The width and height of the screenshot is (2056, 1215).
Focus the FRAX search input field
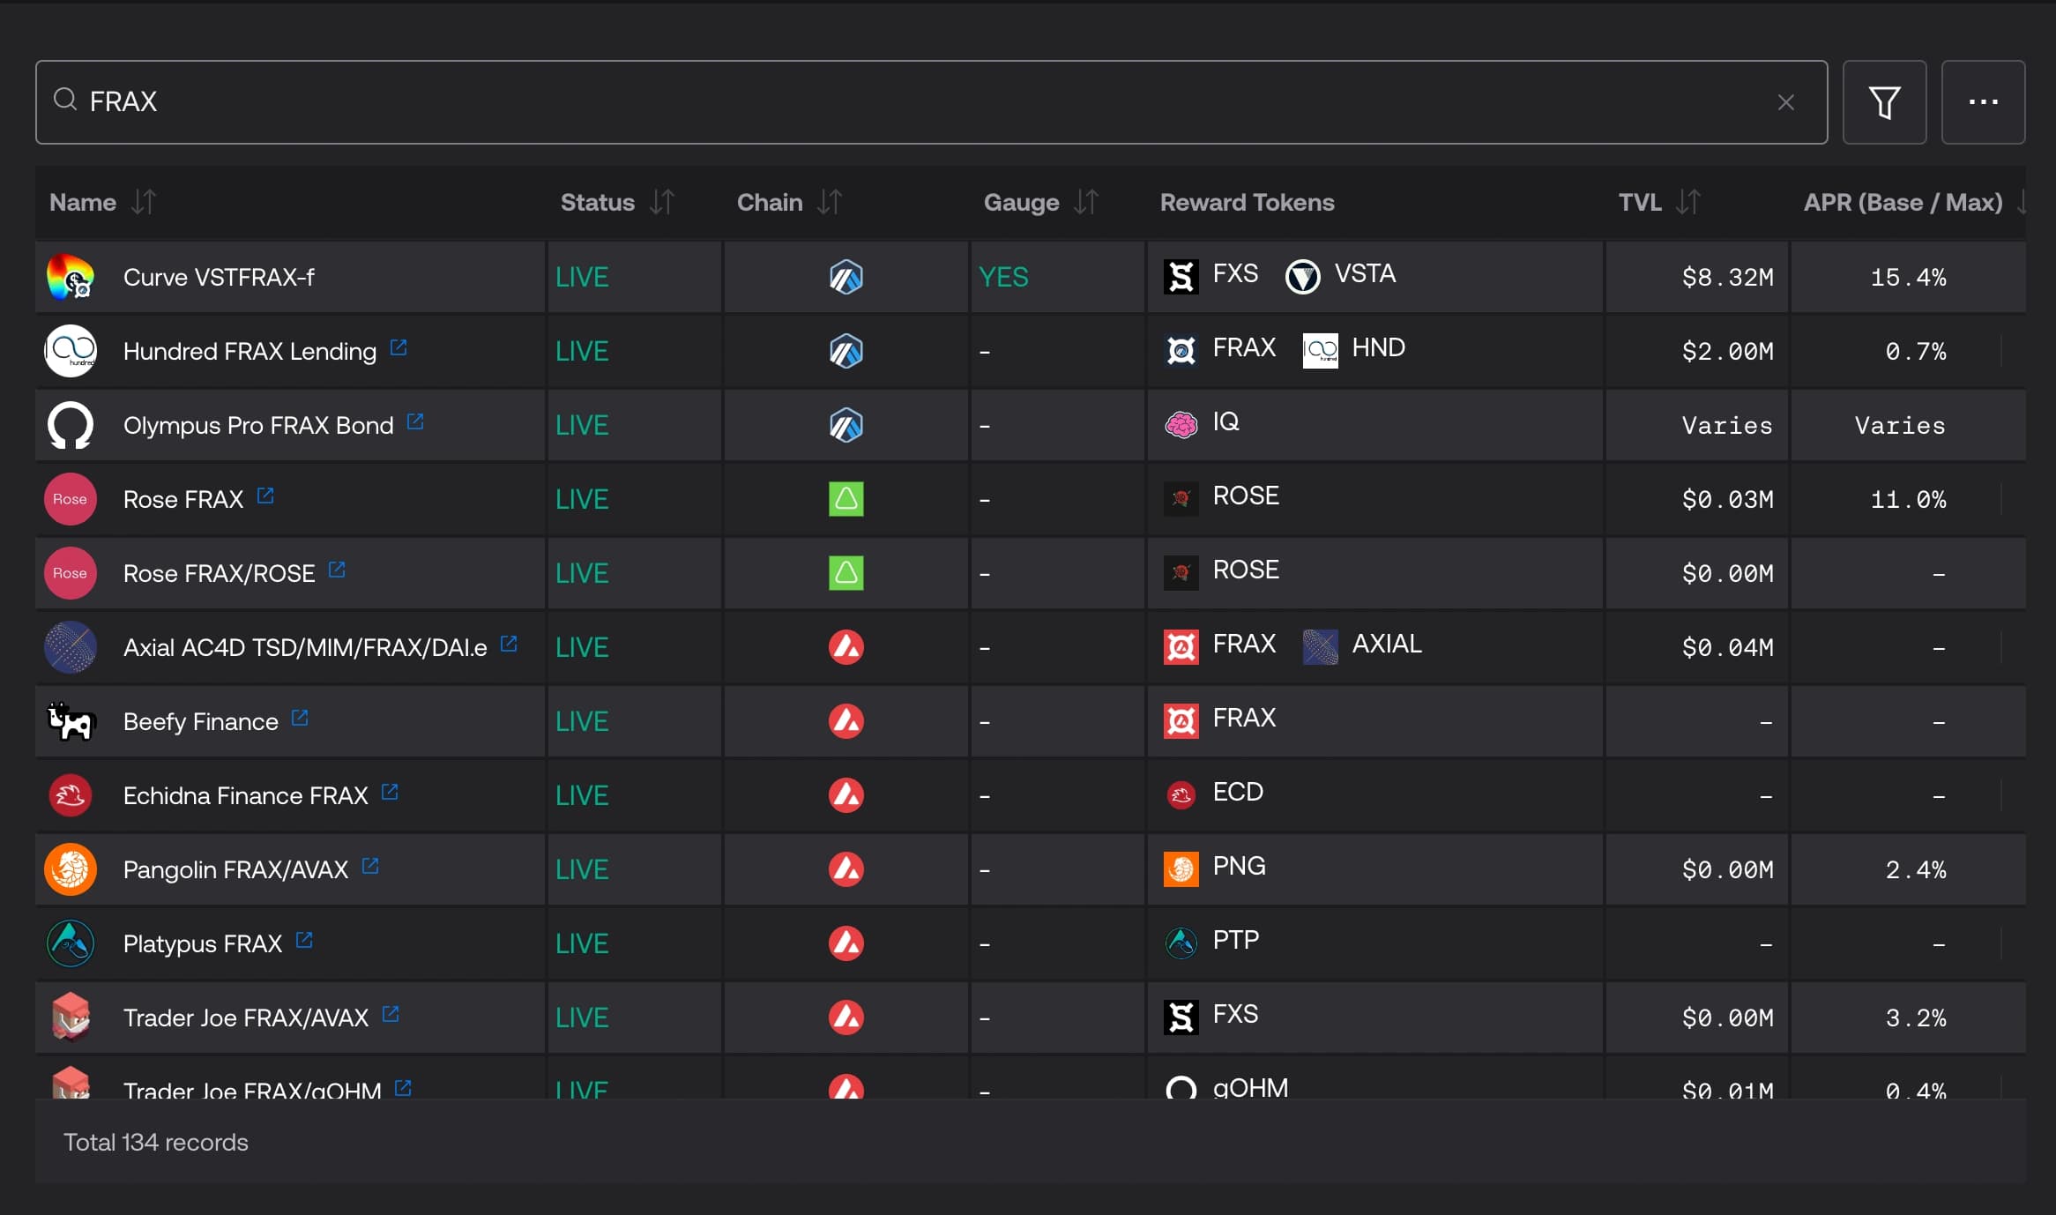(931, 102)
